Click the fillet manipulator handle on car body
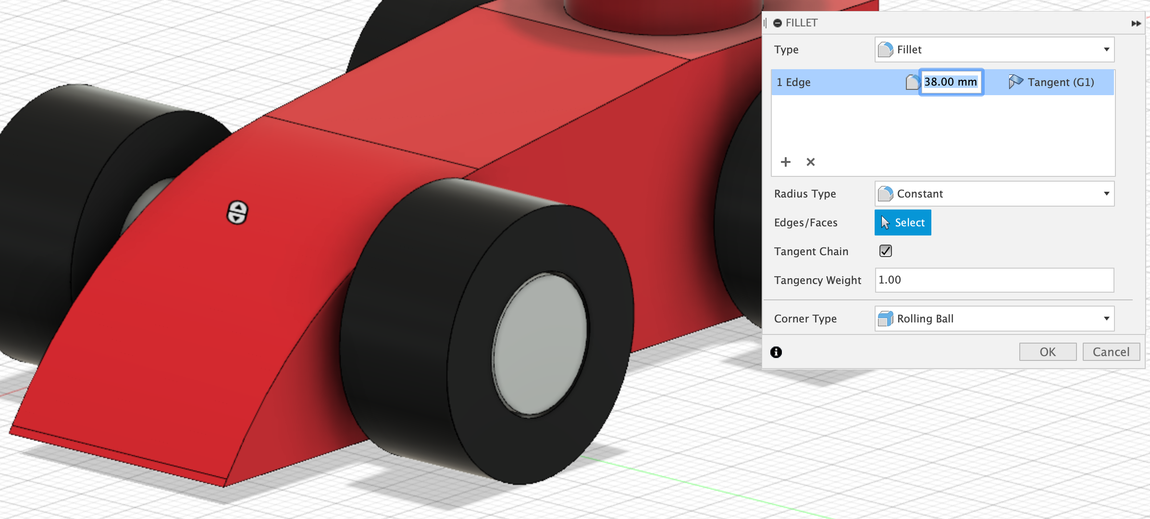 pyautogui.click(x=237, y=212)
